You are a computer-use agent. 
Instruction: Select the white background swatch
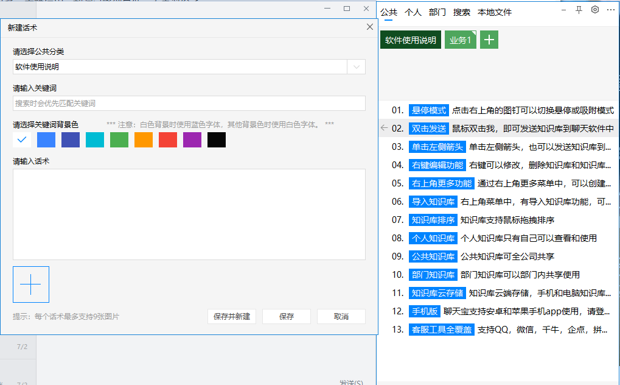coord(22,140)
